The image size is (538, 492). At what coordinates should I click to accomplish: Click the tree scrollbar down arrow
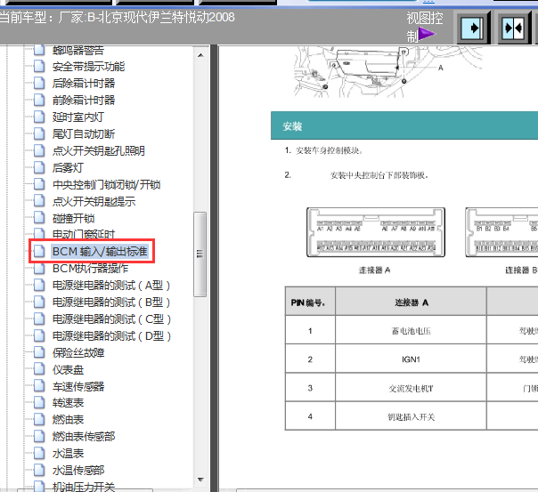tap(200, 480)
